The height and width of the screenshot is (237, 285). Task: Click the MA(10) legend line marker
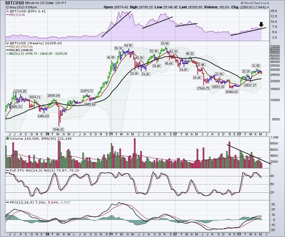[8, 46]
